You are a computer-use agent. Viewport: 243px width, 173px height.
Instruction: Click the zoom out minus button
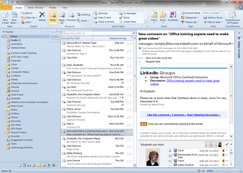216,171
